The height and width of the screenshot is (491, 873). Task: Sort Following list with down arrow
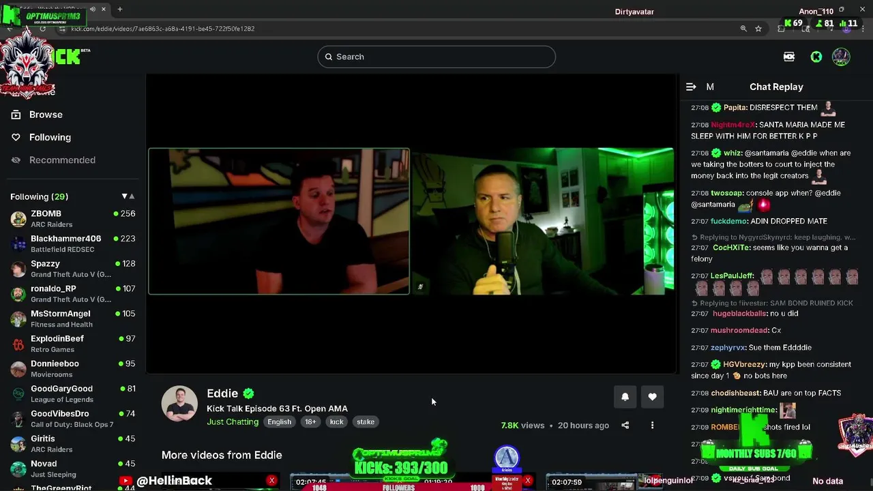(x=124, y=196)
